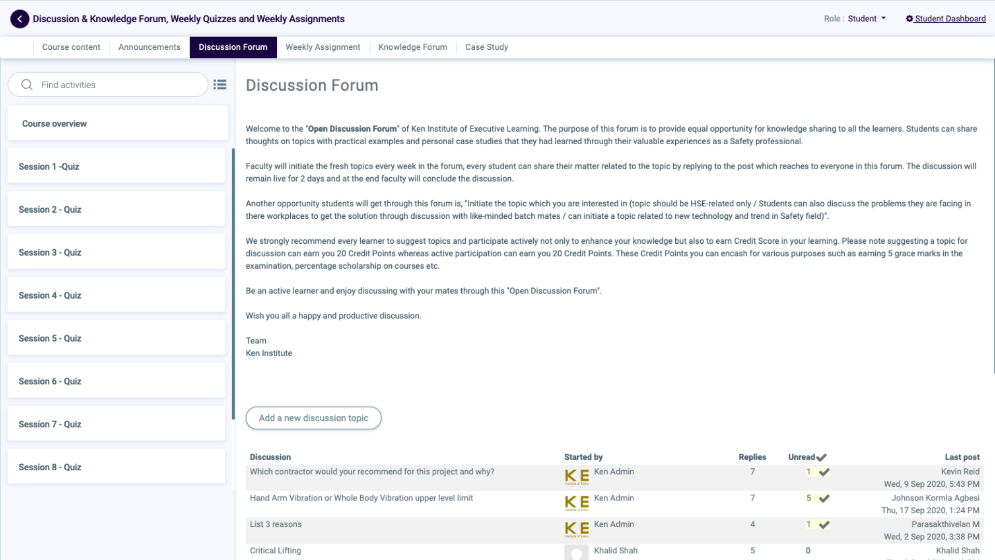Click the Student Dashboard gear icon
Image resolution: width=995 pixels, height=560 pixels.
point(909,19)
